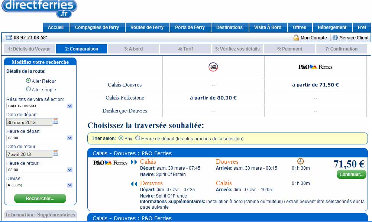
Task: Select step 6: Paiement tab
Action: pyautogui.click(x=289, y=49)
